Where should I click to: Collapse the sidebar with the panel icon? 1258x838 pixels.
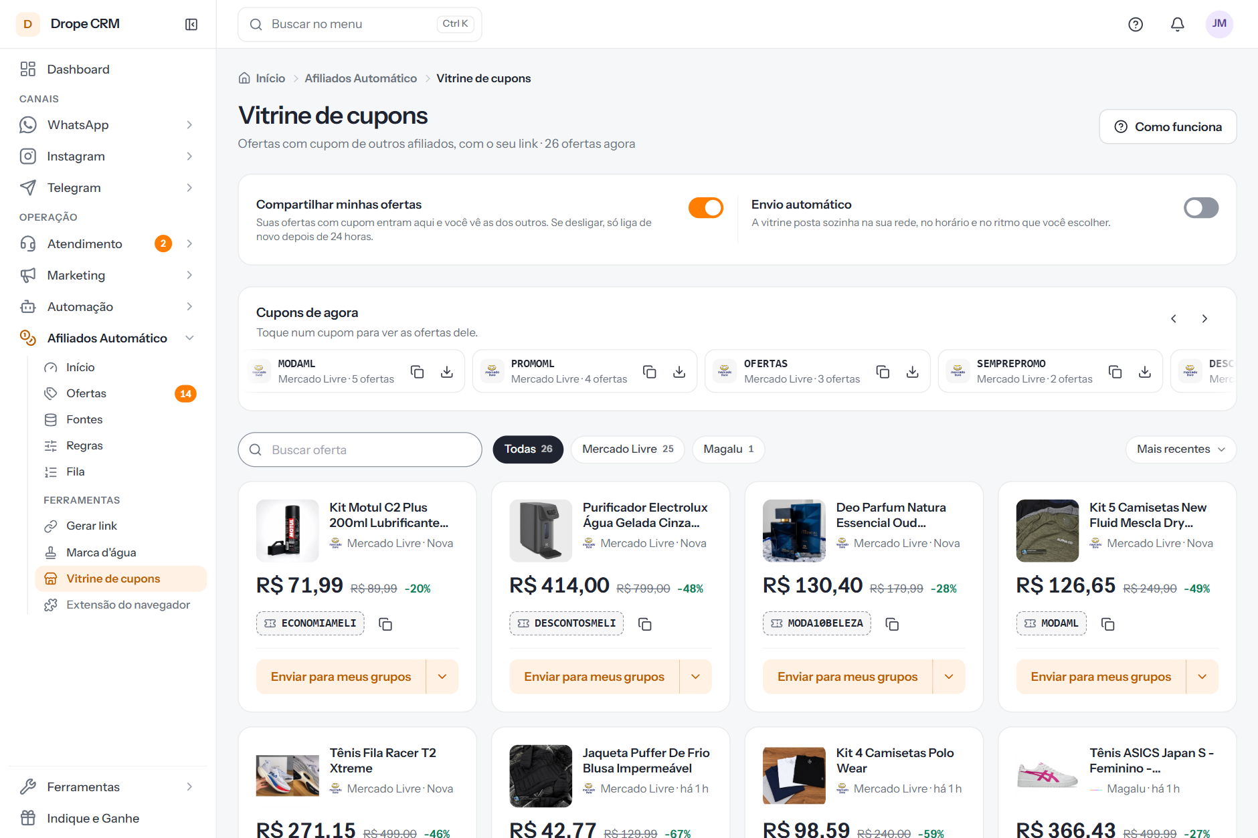(191, 24)
